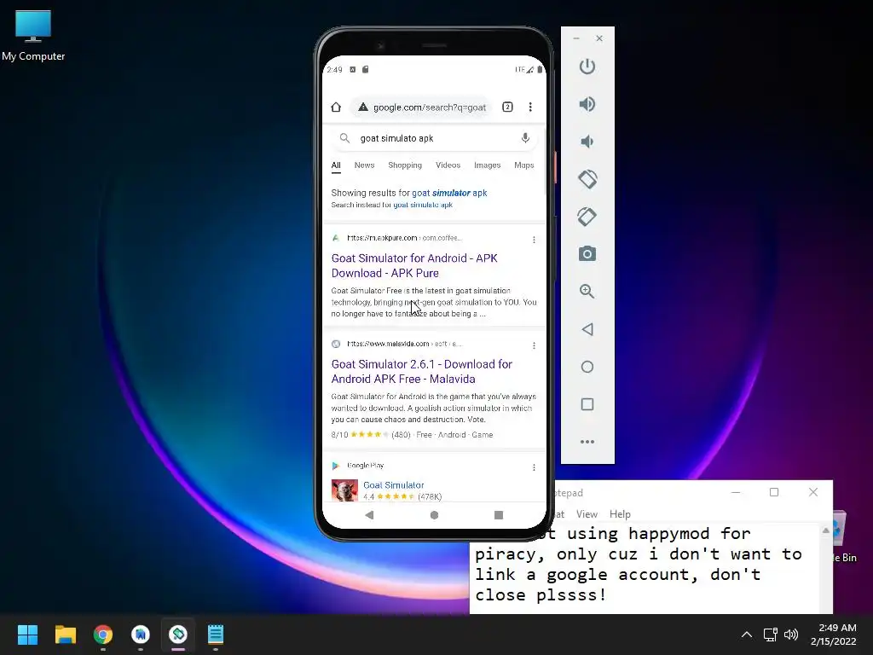The height and width of the screenshot is (655, 873).
Task: Select the All search tab
Action: coord(336,165)
